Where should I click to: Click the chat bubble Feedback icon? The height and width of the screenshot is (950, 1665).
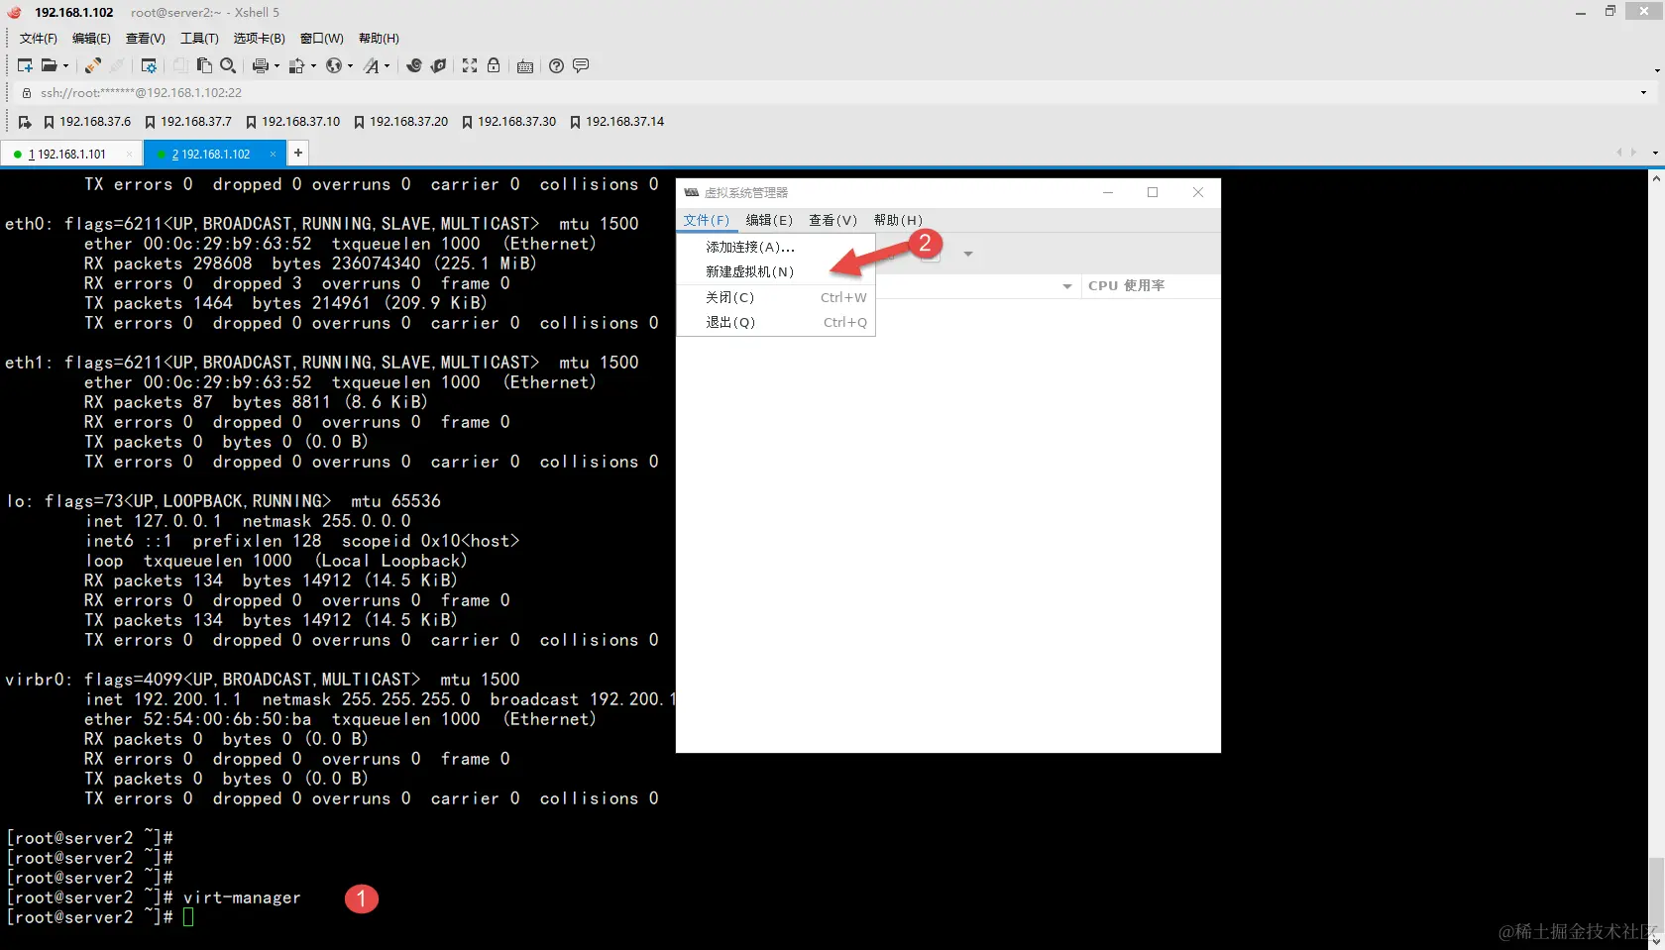(x=581, y=65)
